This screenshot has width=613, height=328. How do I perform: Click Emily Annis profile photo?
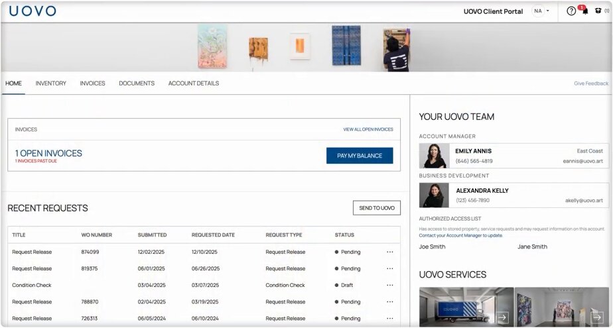(435, 156)
